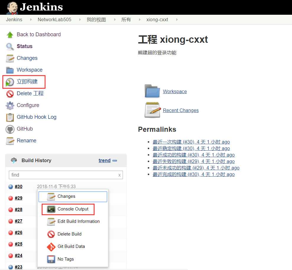Viewport: 292px width, 270px height.
Task: Expand the breadcrumb arrow after xiong-cxxt
Action: (177, 19)
